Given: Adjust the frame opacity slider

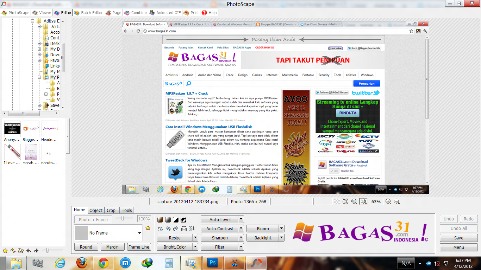Looking at the screenshot, I should pos(122,218).
